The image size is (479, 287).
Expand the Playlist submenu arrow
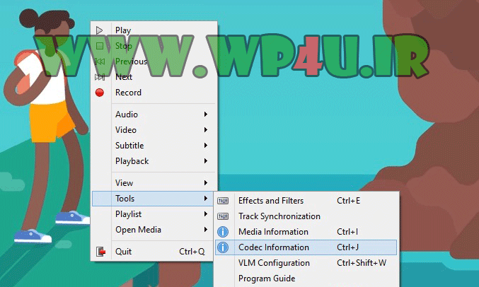click(x=206, y=214)
